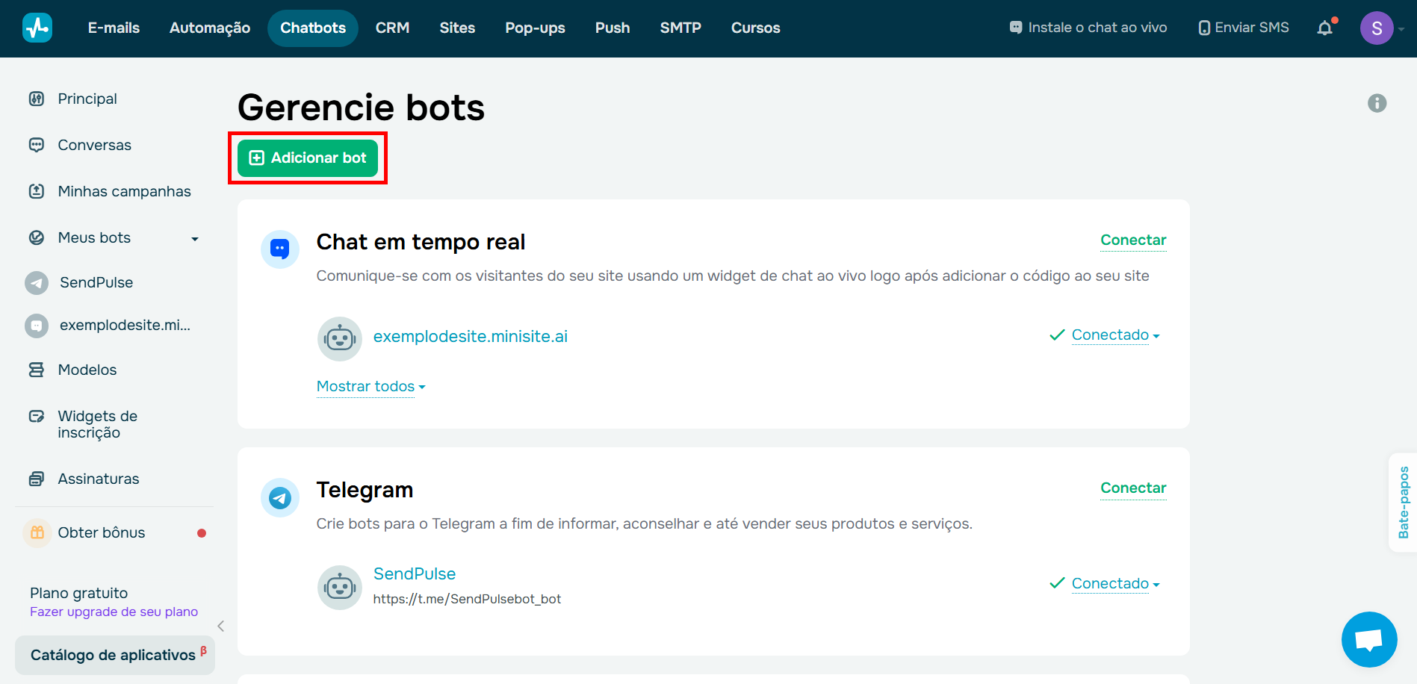Open the Bate-papos side panel
The height and width of the screenshot is (684, 1417).
1404,502
